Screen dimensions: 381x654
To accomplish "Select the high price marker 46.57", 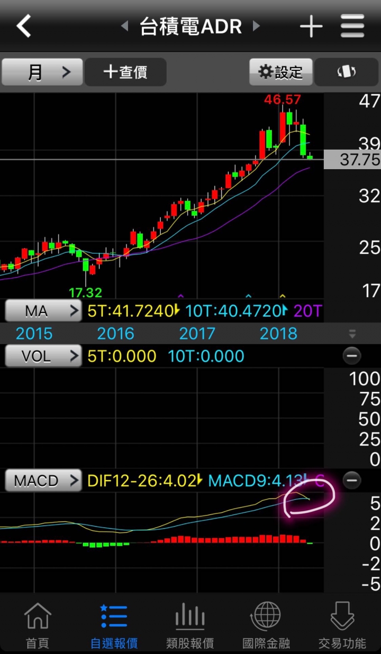I will (283, 99).
